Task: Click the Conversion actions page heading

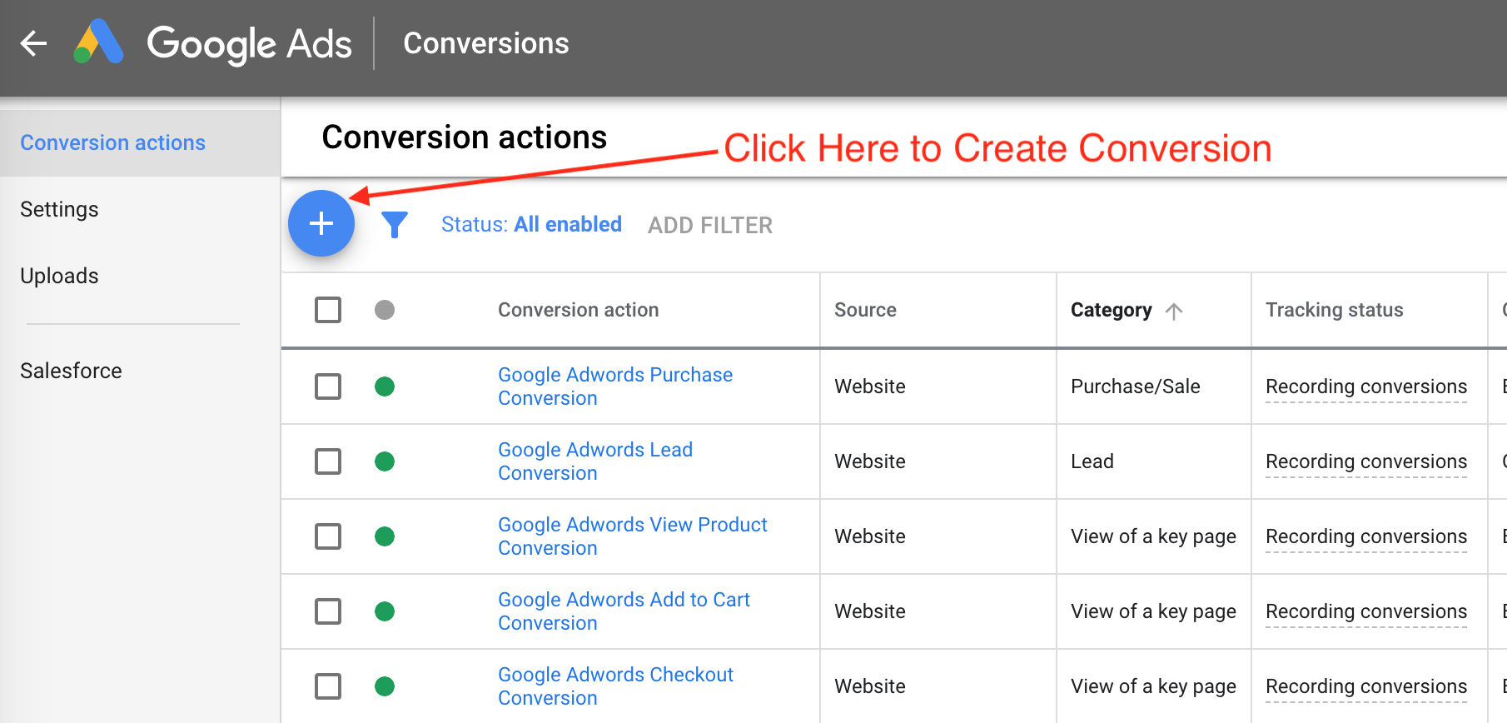Action: 465,137
